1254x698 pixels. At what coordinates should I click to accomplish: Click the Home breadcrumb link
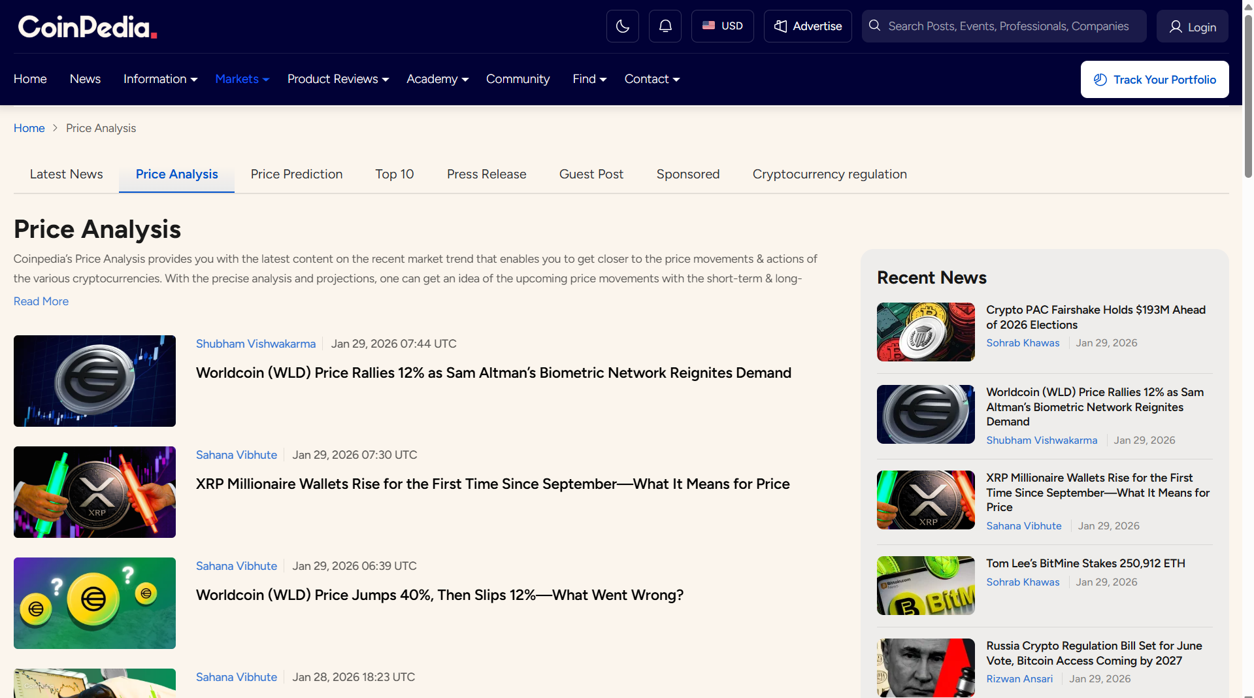tap(29, 128)
